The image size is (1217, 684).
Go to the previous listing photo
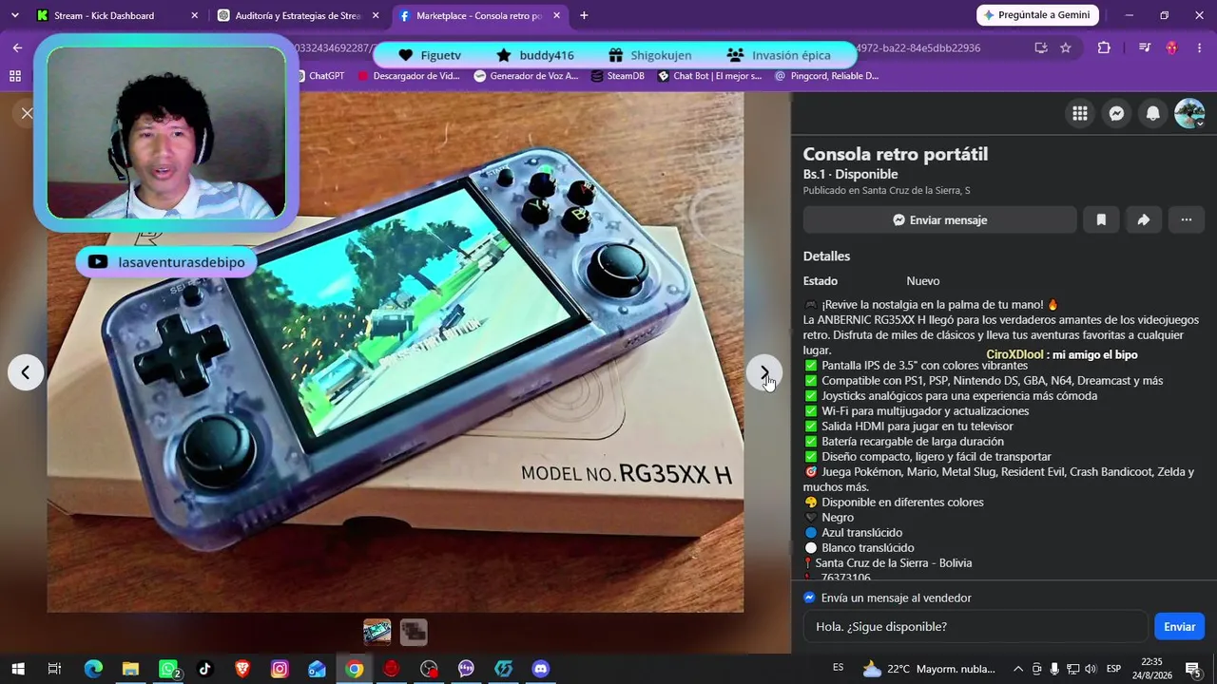coord(26,372)
